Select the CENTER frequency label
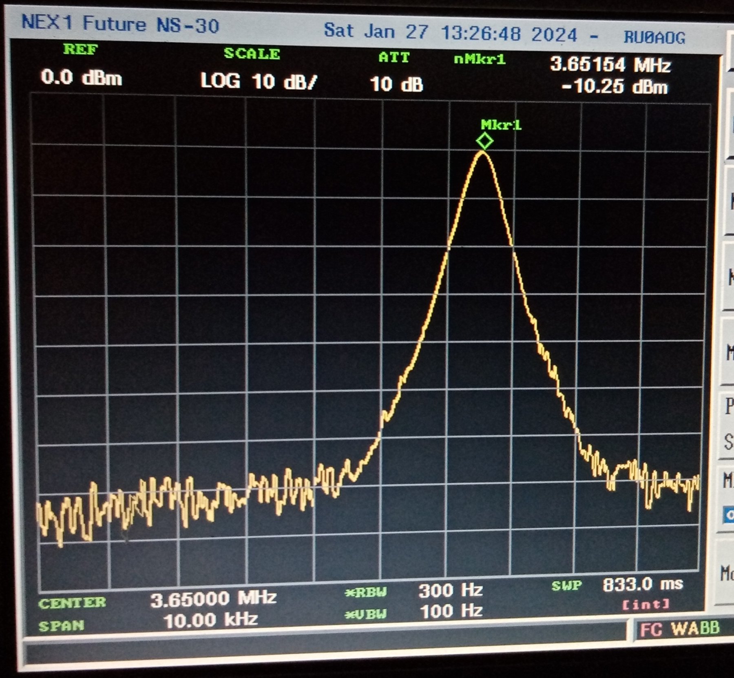The height and width of the screenshot is (678, 734). tap(72, 603)
